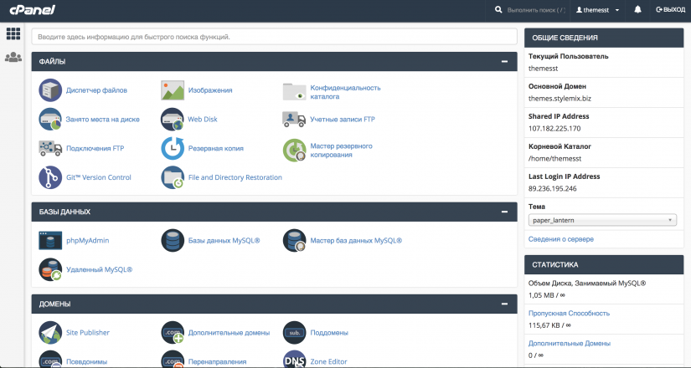This screenshot has height=368, width=691.
Task: Click the Git Version Control icon
Action: coord(50,177)
